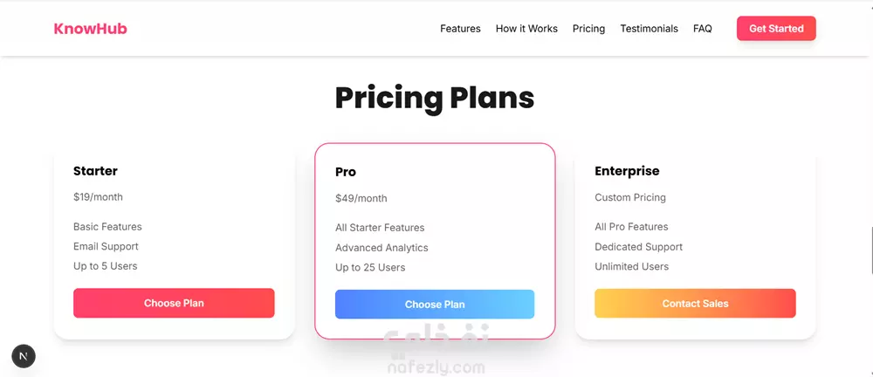Screen dimensions: 873x377
Task: Click the Custom Pricing text
Action: (x=629, y=197)
